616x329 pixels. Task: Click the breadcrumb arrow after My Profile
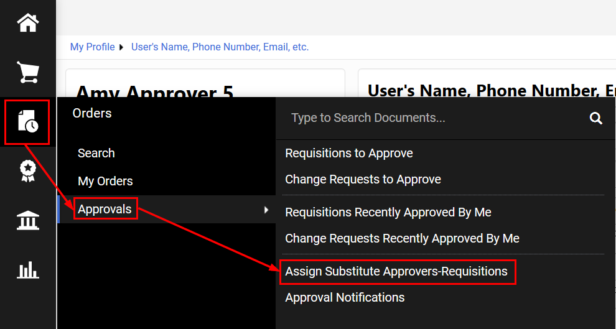121,47
